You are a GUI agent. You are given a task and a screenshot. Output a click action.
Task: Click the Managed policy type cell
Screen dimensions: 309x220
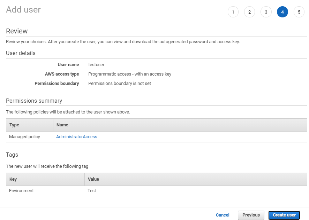click(x=24, y=136)
